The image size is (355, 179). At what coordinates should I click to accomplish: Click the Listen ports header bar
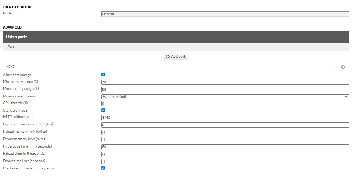[x=176, y=37]
